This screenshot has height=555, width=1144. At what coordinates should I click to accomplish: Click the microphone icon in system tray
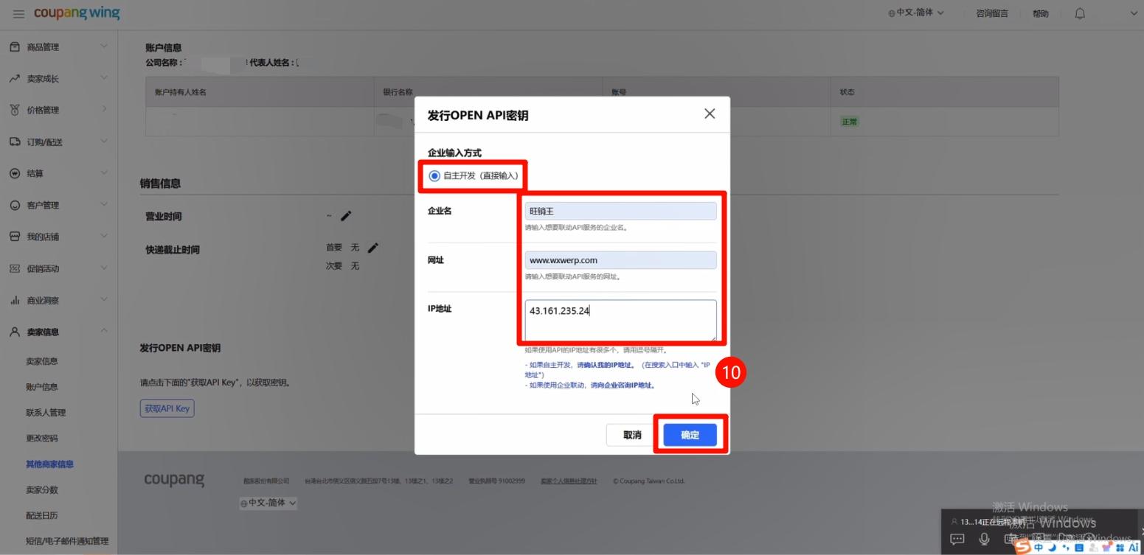click(984, 539)
